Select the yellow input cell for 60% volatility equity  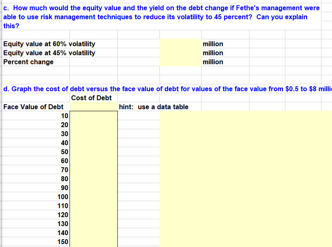point(180,44)
